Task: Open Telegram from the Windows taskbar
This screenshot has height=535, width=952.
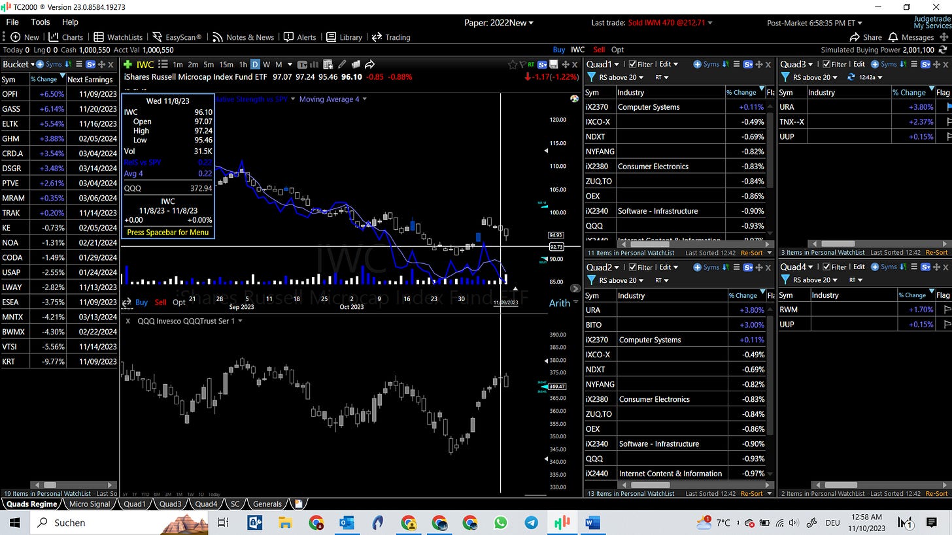Action: [x=531, y=523]
